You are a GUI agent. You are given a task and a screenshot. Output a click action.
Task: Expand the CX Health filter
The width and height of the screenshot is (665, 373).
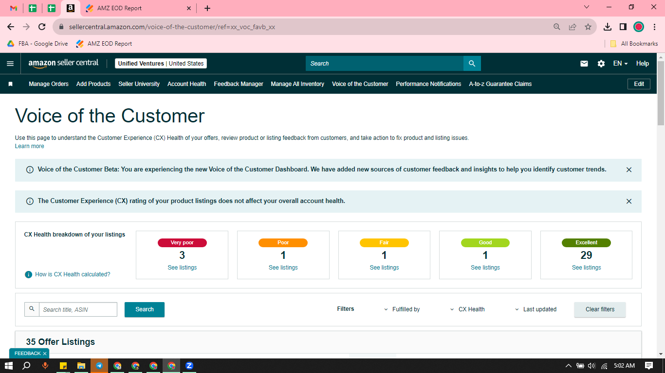pos(467,309)
